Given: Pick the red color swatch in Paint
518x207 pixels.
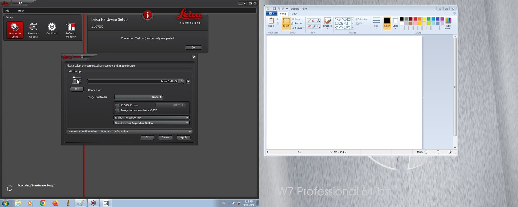Looking at the screenshot, I should 415,19.
